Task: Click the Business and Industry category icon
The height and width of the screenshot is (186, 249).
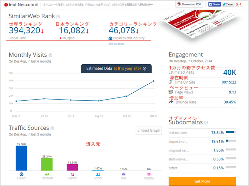Action: 110,38
